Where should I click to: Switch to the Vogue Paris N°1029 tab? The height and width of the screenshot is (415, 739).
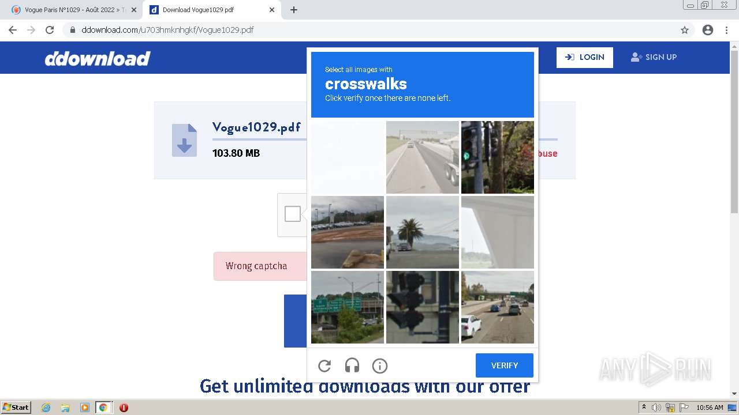(74, 10)
